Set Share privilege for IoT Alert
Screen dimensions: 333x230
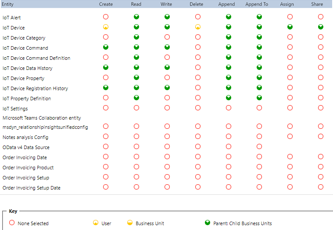tap(321, 17)
